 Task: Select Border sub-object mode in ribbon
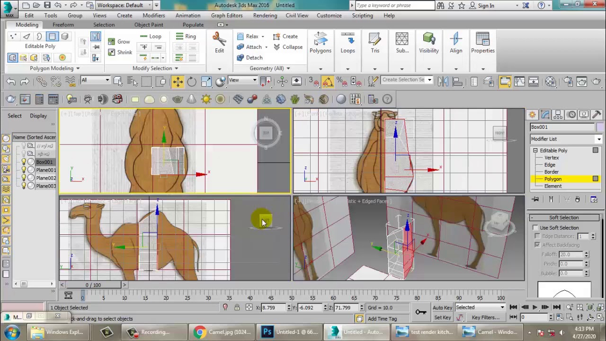39,36
